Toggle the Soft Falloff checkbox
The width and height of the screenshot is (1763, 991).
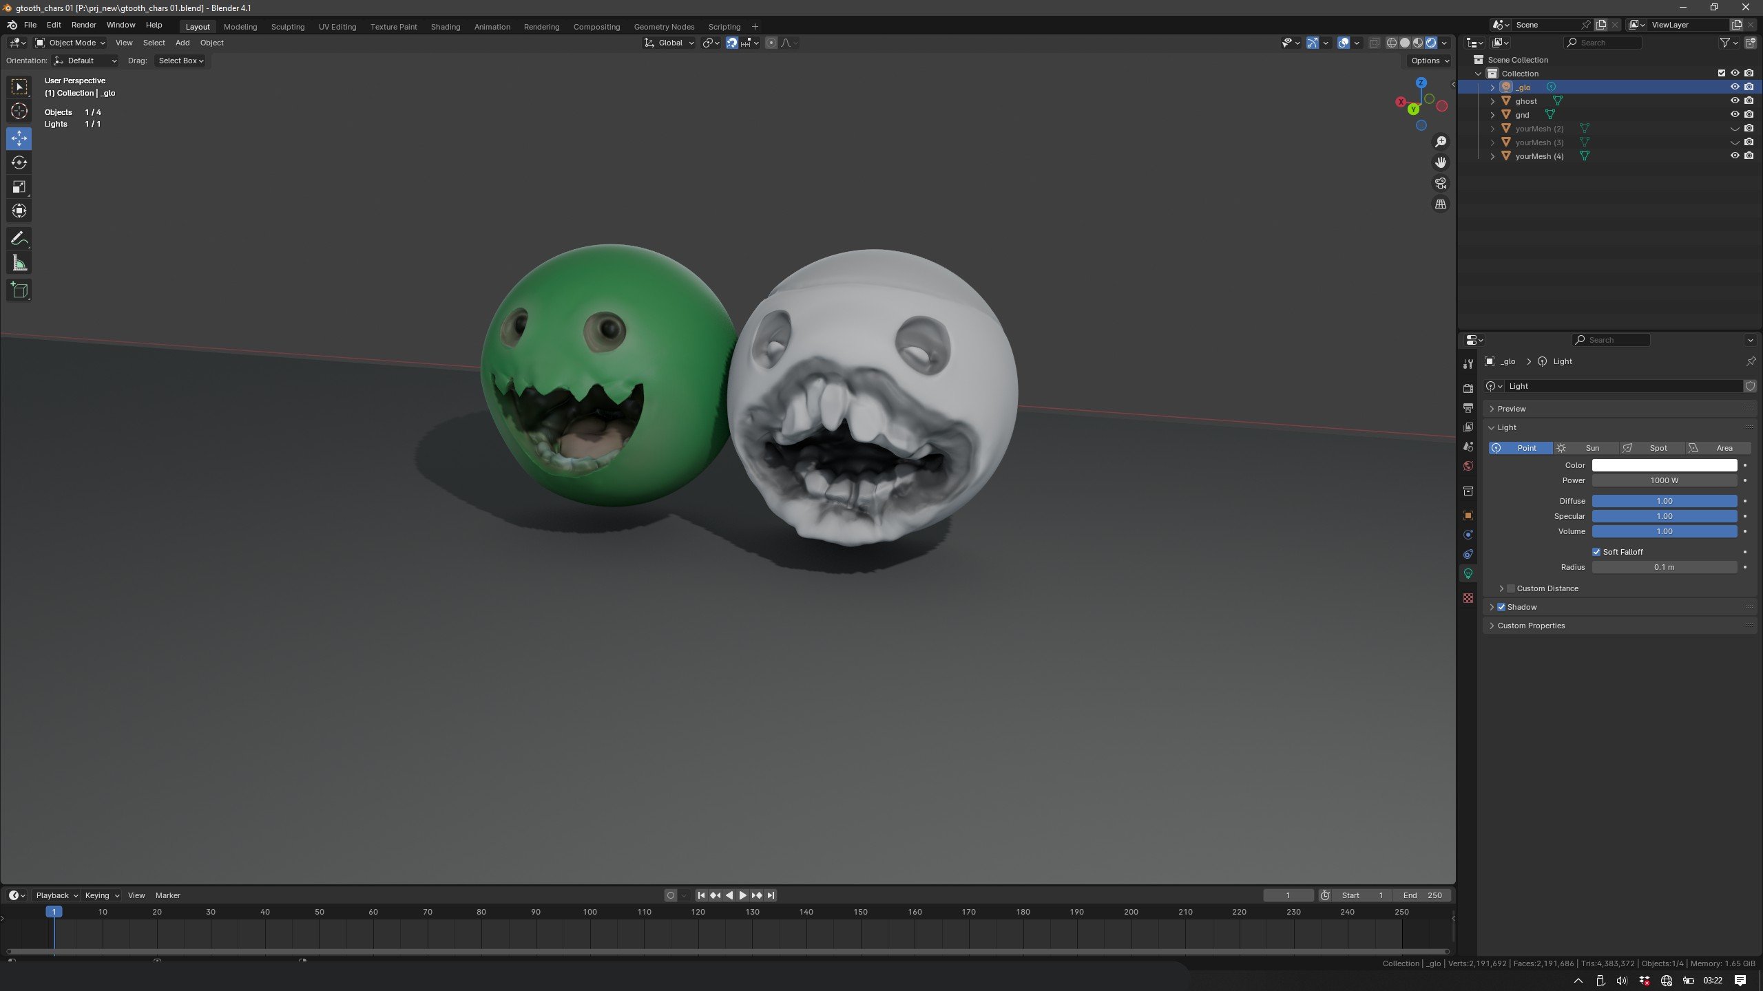1596,551
